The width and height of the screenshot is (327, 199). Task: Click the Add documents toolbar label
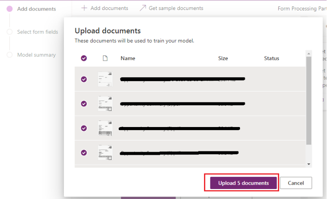pyautogui.click(x=109, y=8)
